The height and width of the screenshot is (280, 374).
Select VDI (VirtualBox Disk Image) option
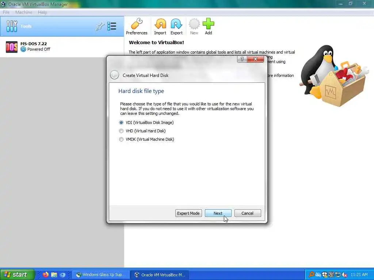[x=147, y=122]
